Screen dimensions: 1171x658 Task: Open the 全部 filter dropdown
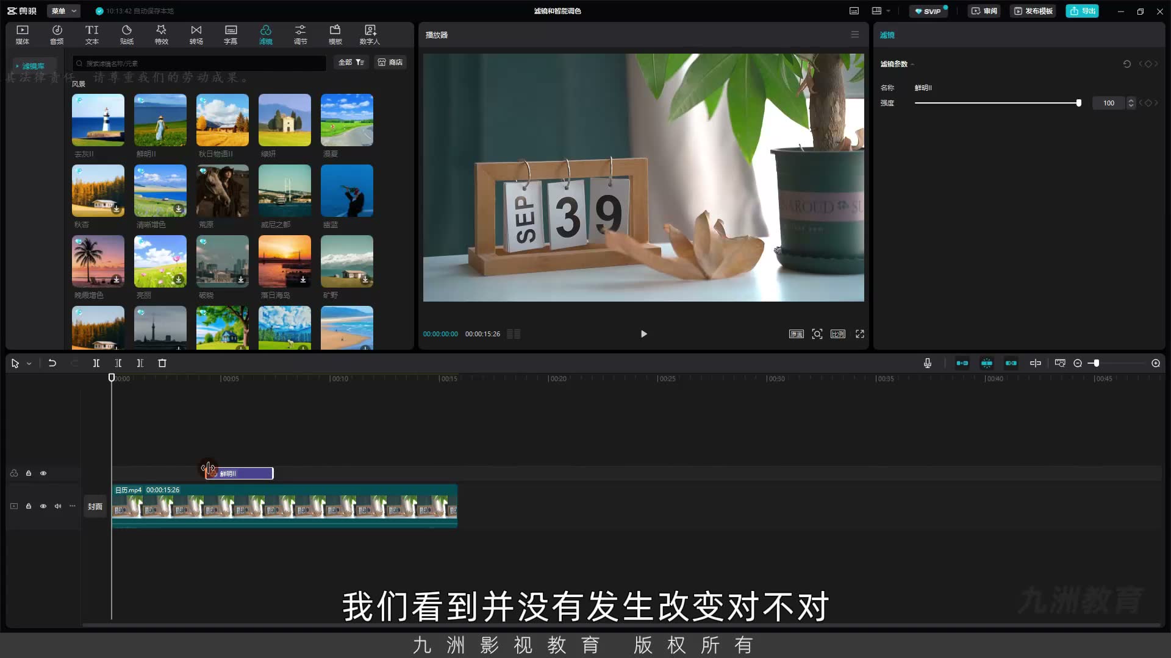point(351,62)
